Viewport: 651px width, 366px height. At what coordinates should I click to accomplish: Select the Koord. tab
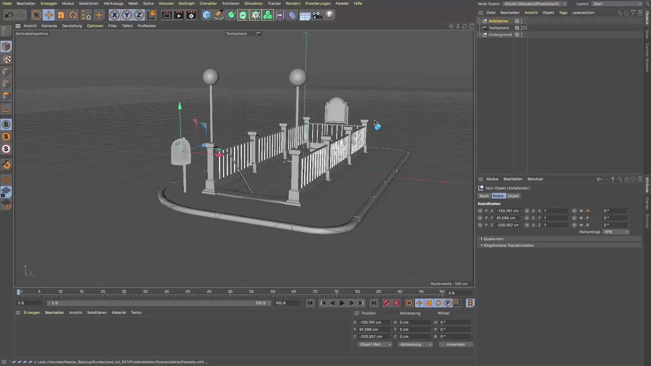click(x=498, y=196)
